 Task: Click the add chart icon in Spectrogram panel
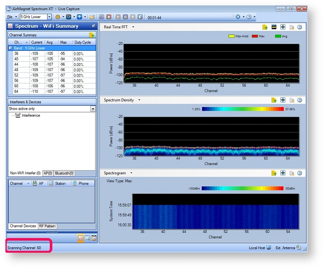click(274, 173)
